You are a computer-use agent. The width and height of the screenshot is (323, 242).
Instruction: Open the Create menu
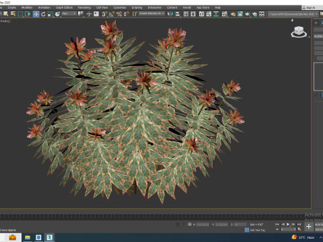12,7
